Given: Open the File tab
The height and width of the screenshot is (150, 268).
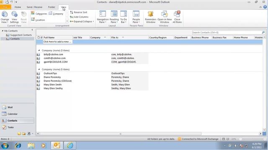Looking at the screenshot, I should coord(5,7).
